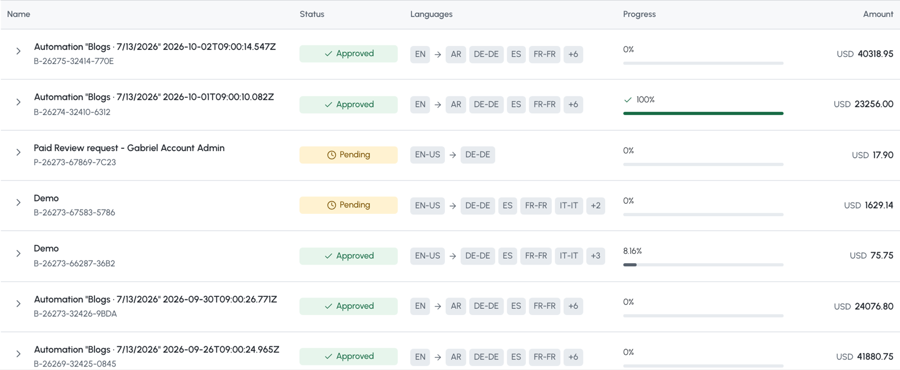Show +3 more languages for Demo B-26273-66287-36B2
The width and height of the screenshot is (900, 370).
pos(595,255)
